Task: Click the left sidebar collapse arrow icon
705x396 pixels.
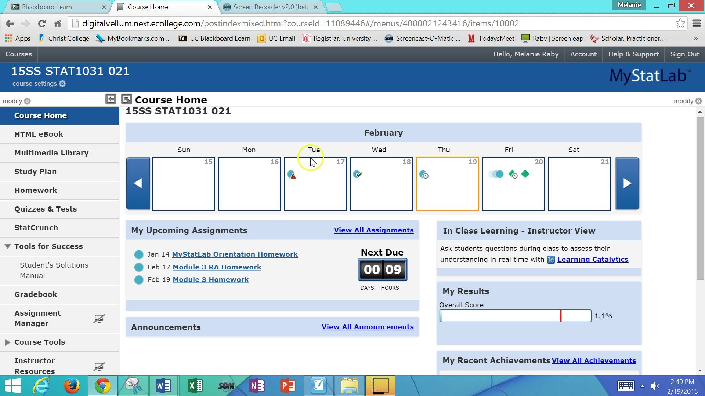Action: click(x=111, y=99)
